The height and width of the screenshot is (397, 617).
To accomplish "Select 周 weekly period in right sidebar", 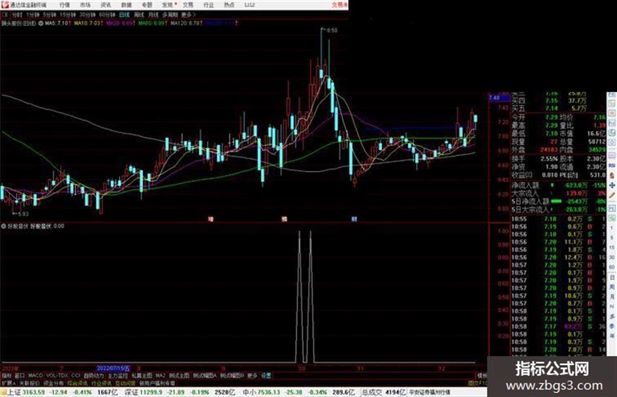I will (612, 287).
